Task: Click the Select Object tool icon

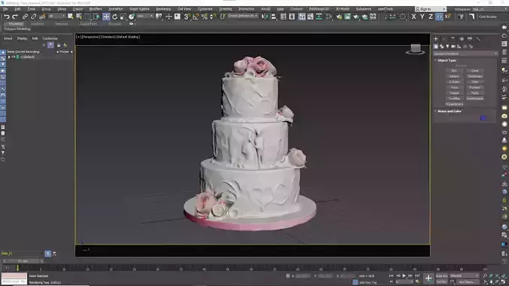Action: click(x=70, y=17)
